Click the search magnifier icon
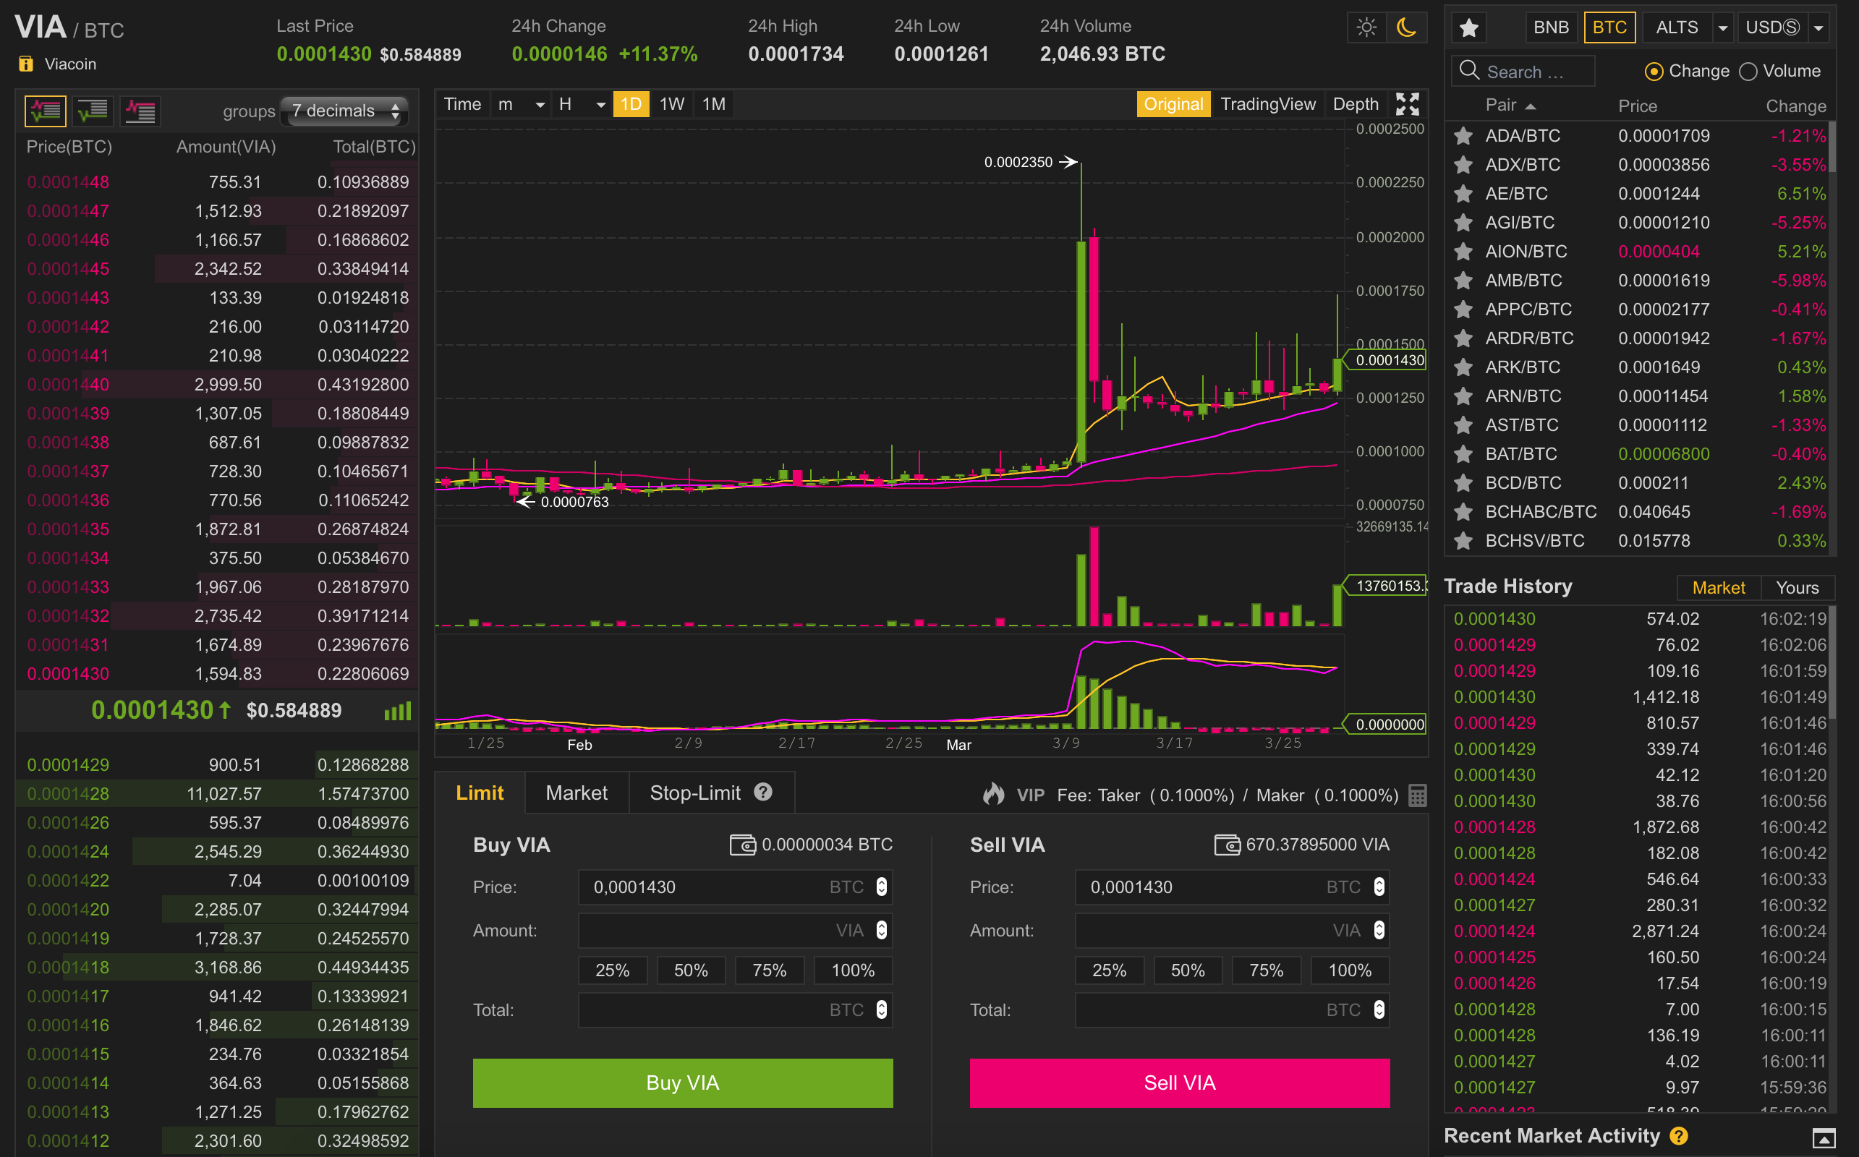The image size is (1859, 1157). point(1468,70)
